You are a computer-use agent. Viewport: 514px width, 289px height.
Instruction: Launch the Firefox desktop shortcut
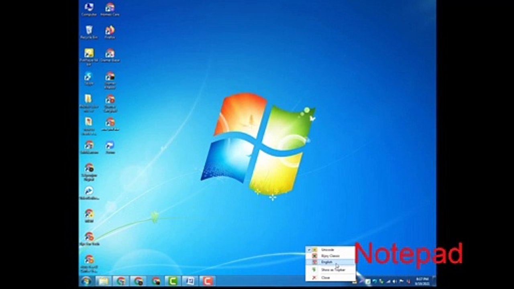[110, 32]
